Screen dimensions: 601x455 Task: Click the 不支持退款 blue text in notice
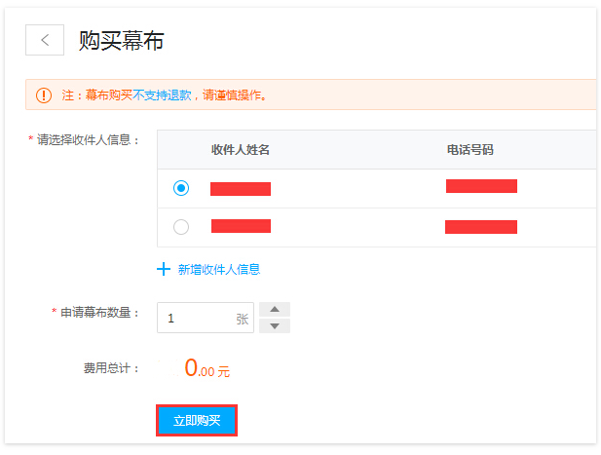click(162, 95)
